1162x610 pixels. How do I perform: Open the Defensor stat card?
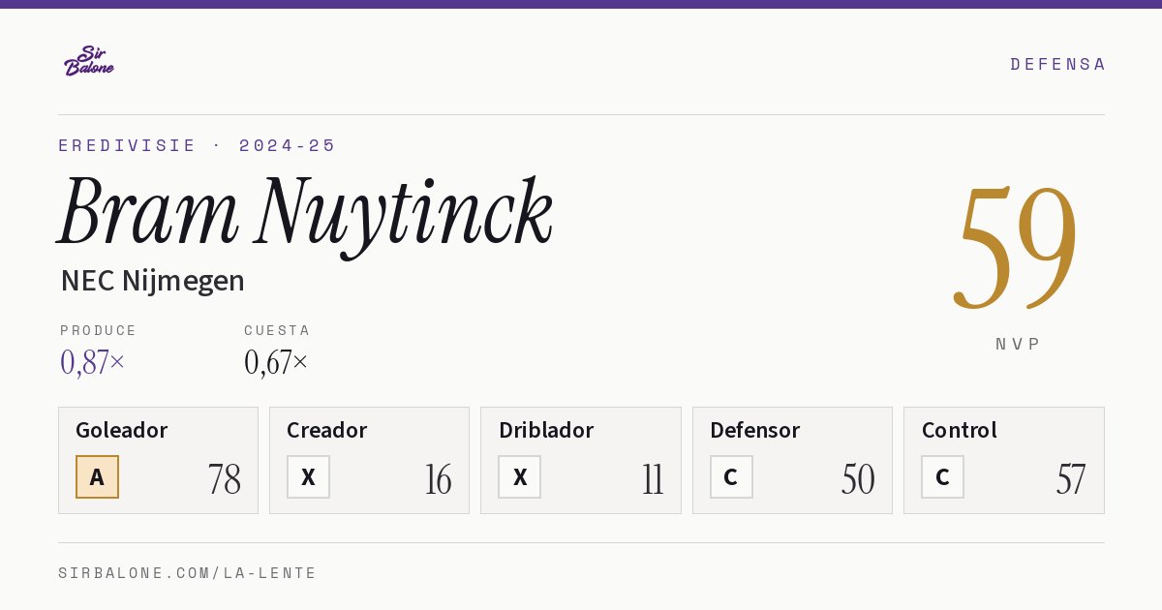(x=792, y=460)
